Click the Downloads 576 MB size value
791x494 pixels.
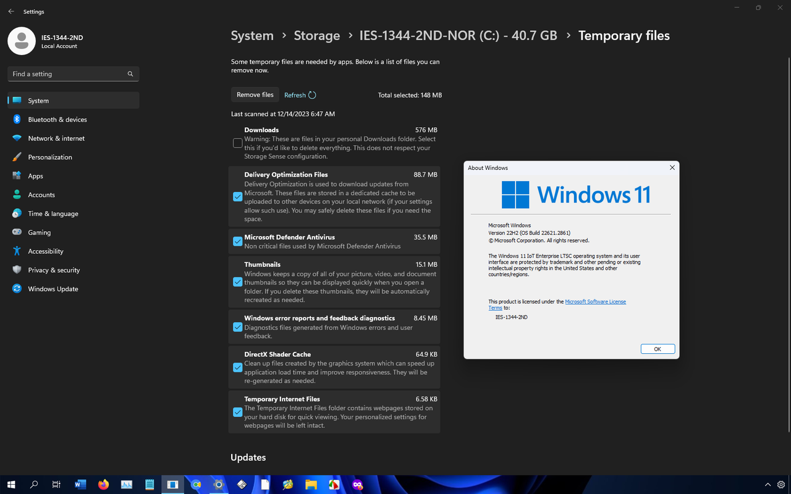tap(426, 130)
